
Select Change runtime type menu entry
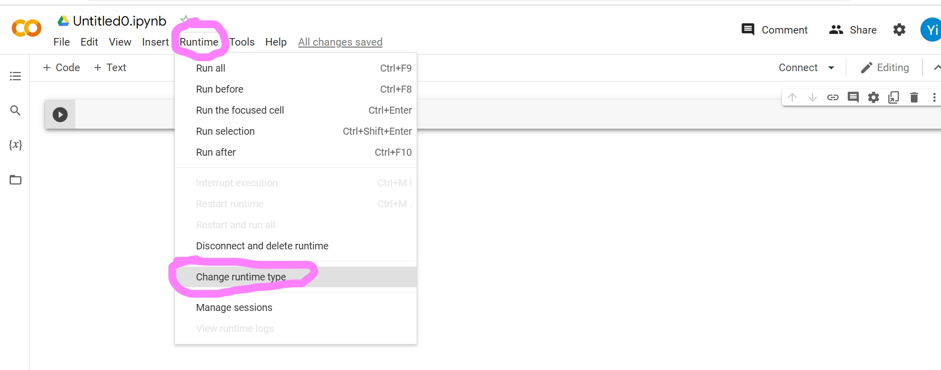point(241,277)
